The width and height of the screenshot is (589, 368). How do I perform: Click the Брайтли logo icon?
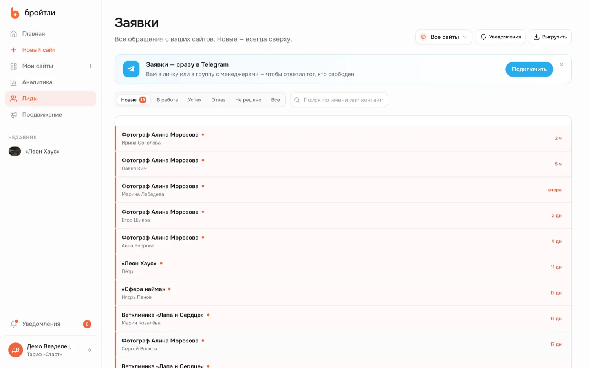click(x=15, y=13)
